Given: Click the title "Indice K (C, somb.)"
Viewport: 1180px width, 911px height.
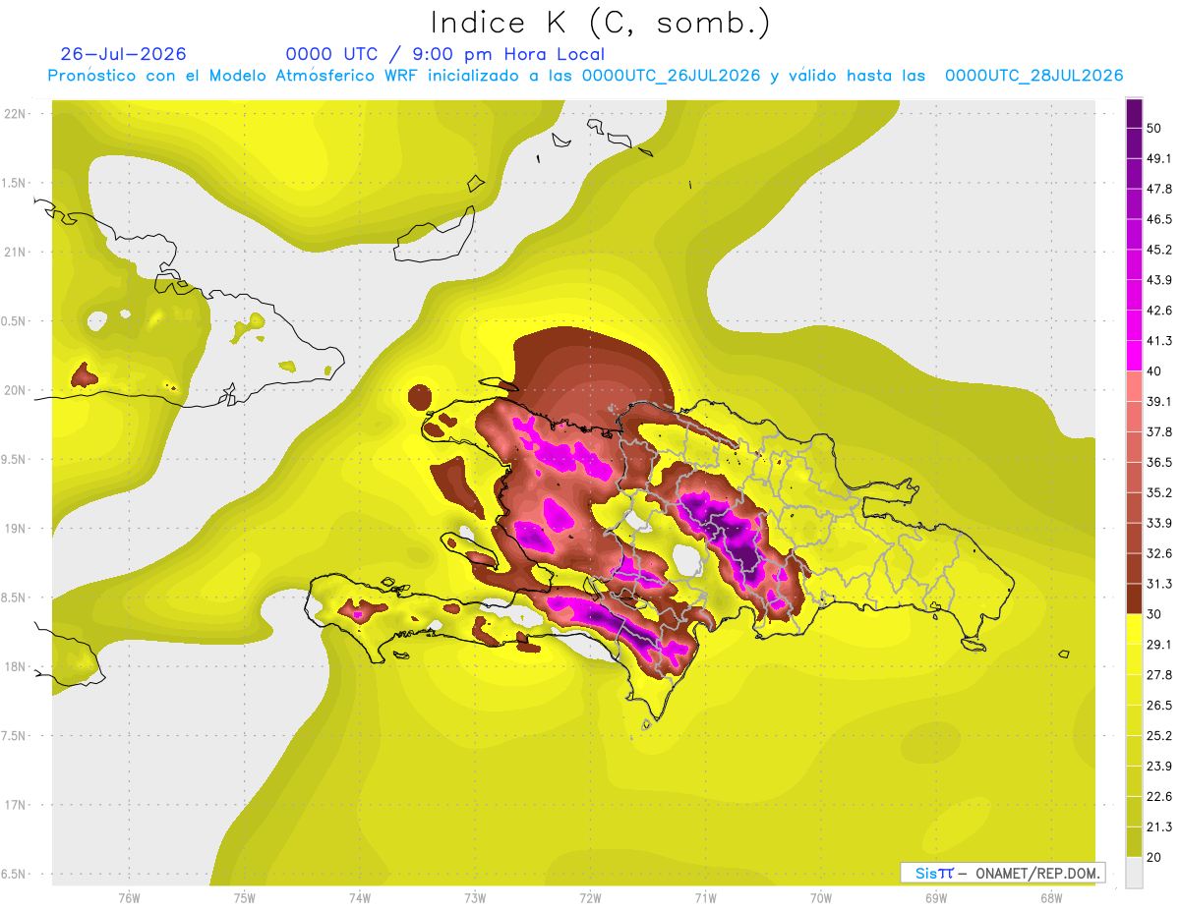Looking at the screenshot, I should 600,23.
